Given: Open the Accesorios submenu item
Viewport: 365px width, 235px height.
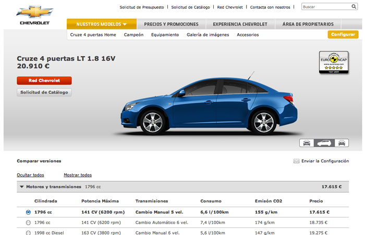Looking at the screenshot, I should click(x=248, y=35).
